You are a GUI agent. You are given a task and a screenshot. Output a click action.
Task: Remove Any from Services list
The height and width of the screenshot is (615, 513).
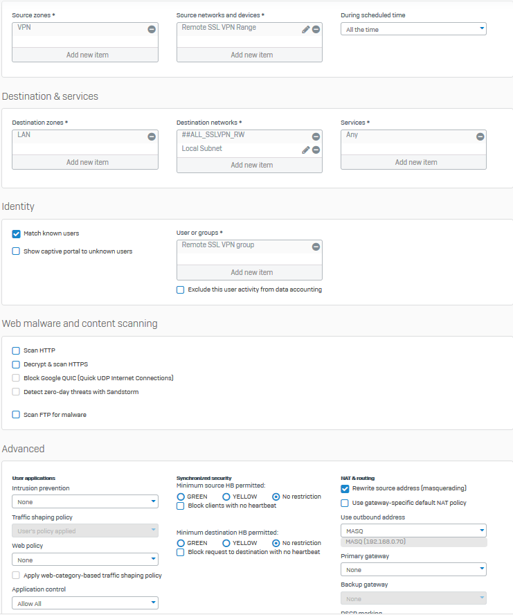click(x=480, y=136)
